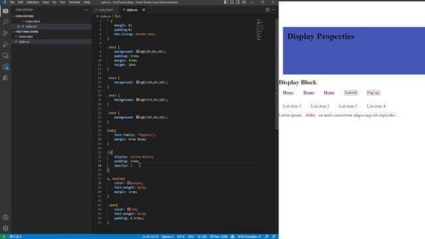This screenshot has height=239, width=425.
Task: Click List item 3 in the preview
Action: [348, 106]
